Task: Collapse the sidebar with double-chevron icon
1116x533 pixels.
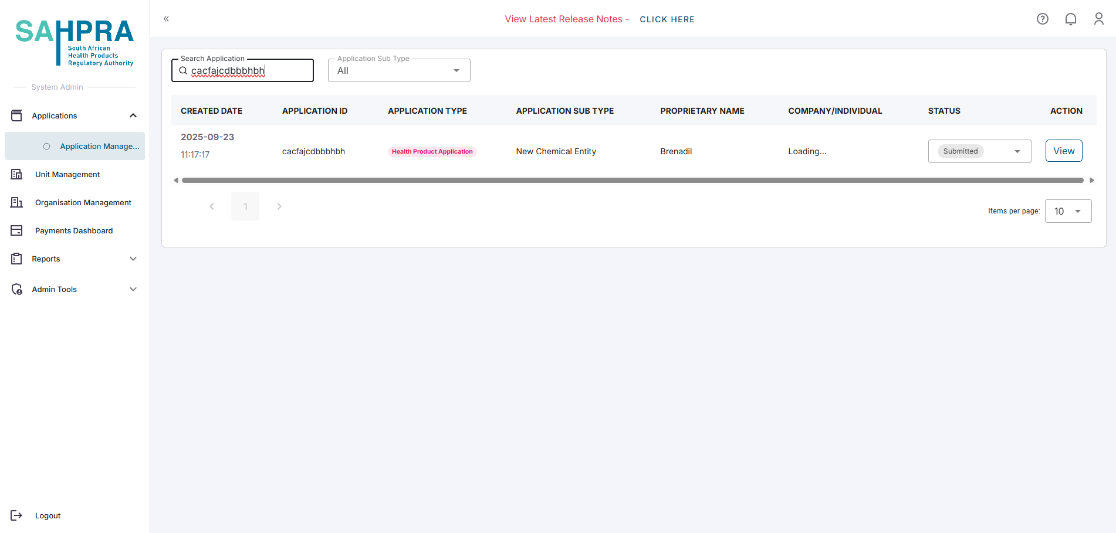Action: [x=166, y=19]
